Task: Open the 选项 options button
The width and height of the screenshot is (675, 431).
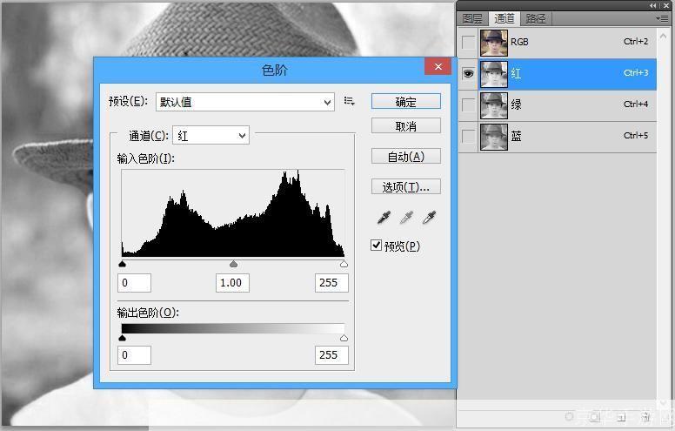Action: coord(406,186)
